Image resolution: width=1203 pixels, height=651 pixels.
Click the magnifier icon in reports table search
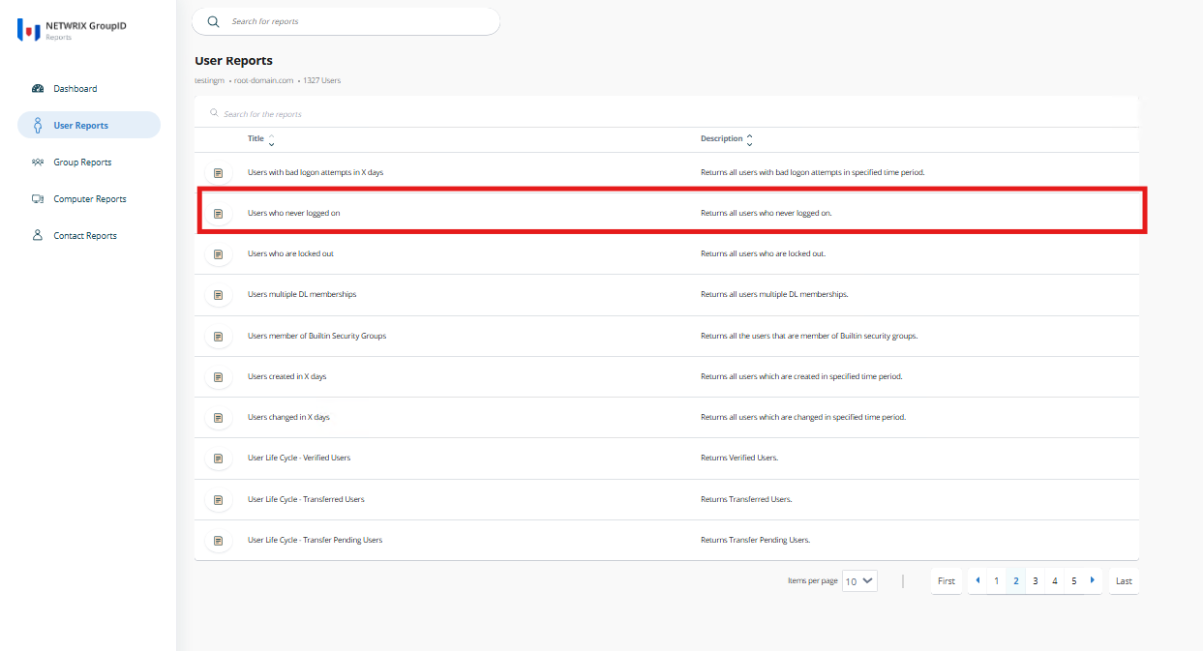tap(215, 113)
